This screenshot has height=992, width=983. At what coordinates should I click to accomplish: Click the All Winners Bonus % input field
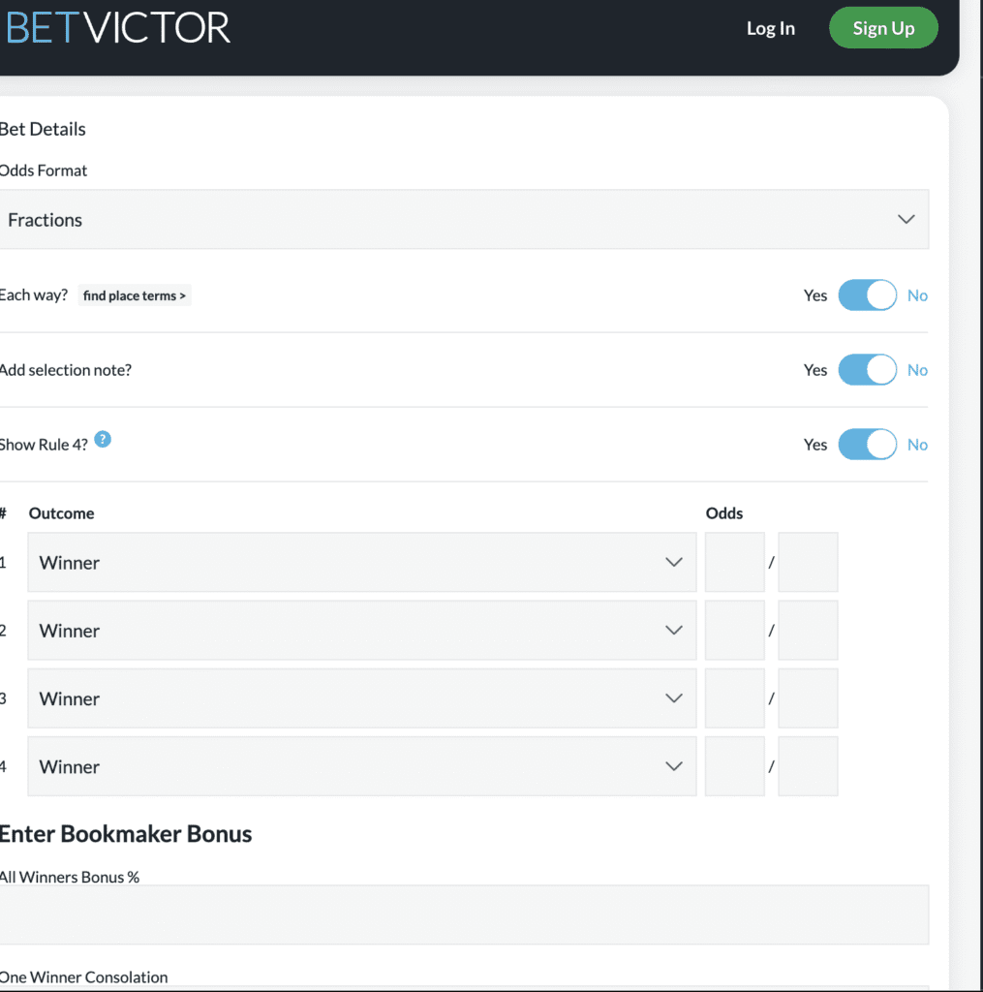click(463, 914)
